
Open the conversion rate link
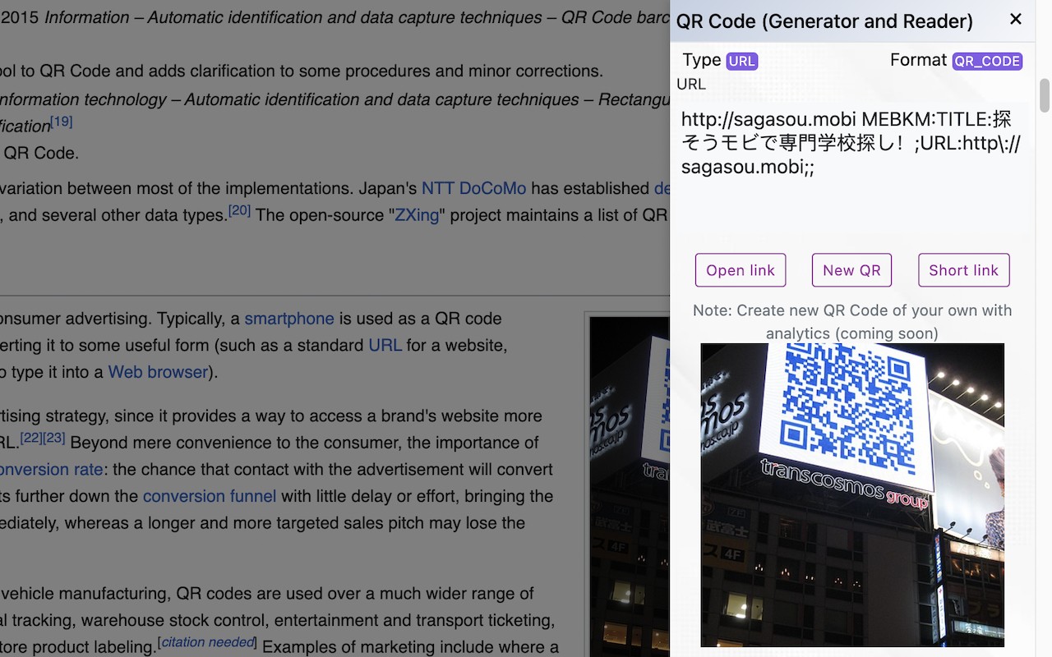(52, 470)
